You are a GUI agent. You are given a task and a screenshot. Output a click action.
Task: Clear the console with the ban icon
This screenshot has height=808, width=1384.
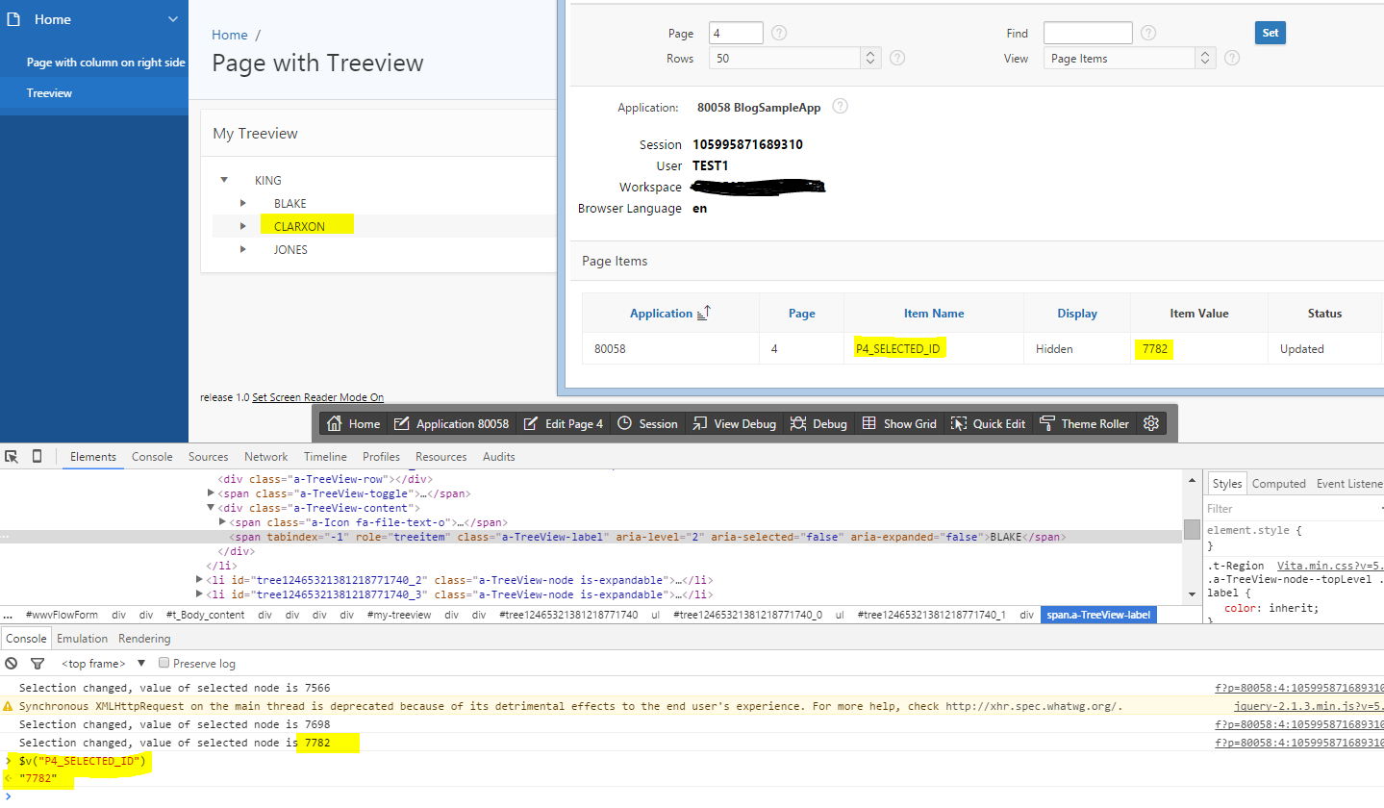[x=11, y=663]
